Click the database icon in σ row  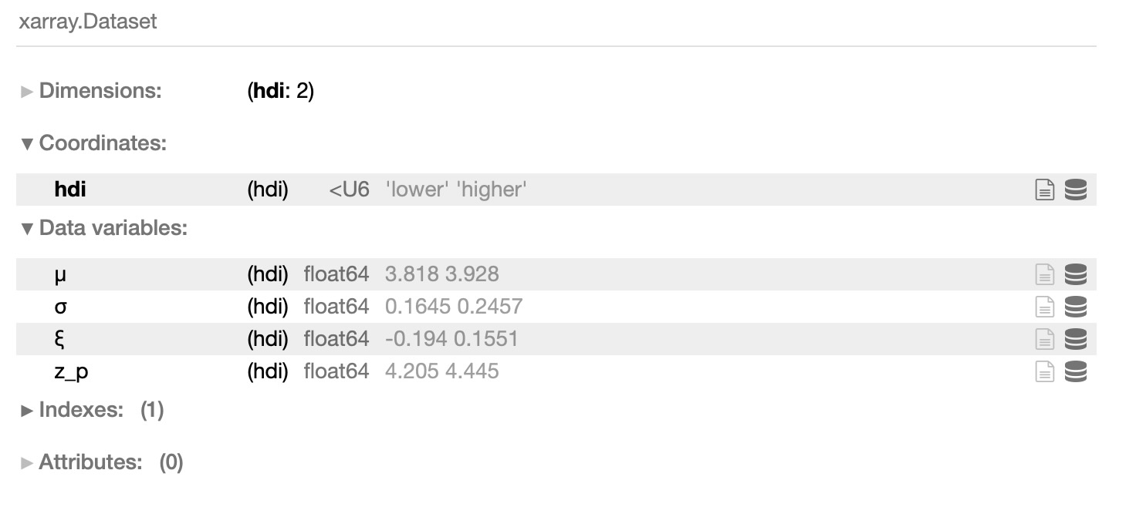pos(1075,307)
